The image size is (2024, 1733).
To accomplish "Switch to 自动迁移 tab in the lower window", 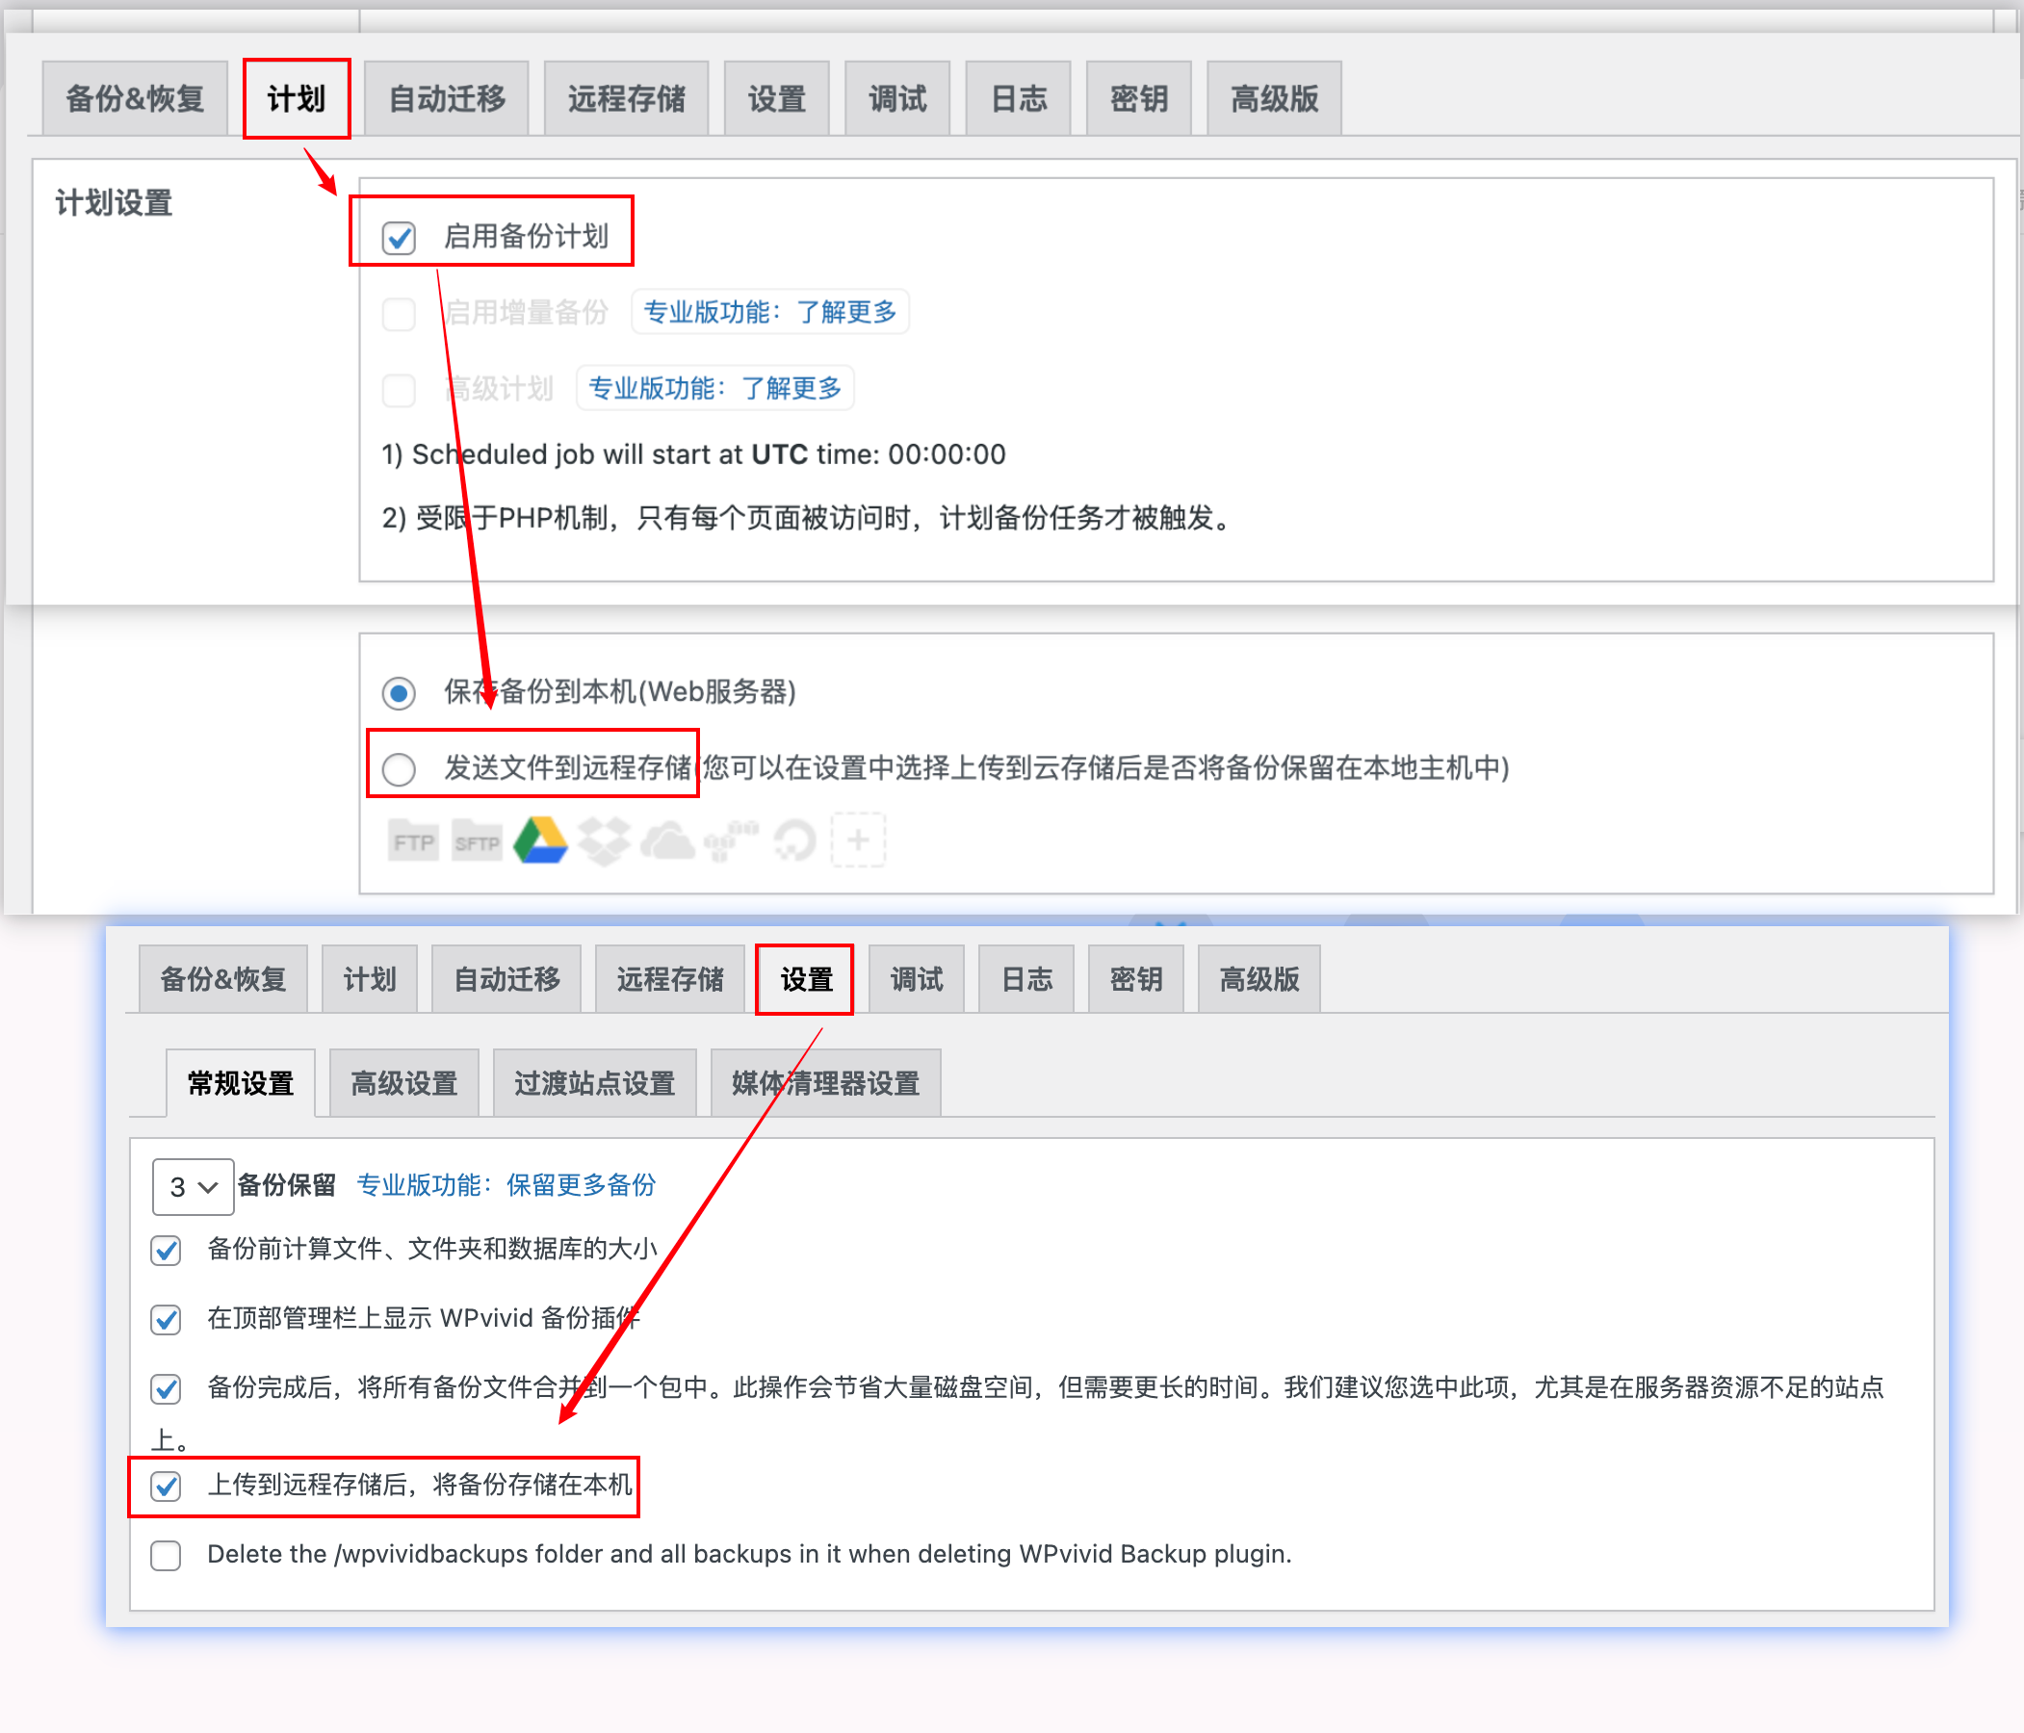I will (506, 979).
